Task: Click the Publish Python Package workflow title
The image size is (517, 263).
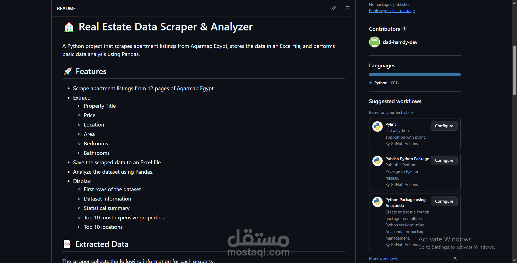Action: point(407,159)
